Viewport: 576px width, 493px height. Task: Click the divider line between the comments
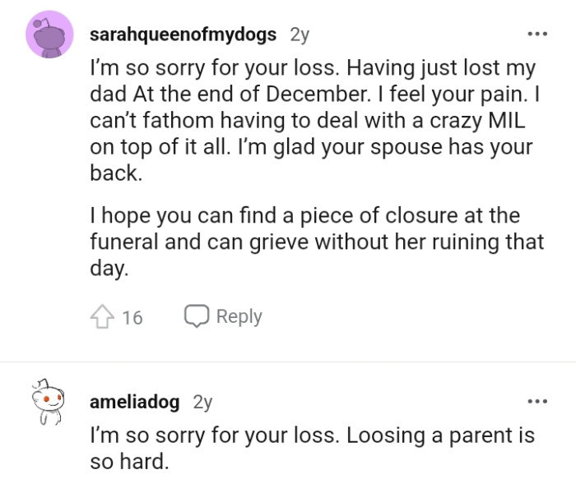[x=288, y=362]
